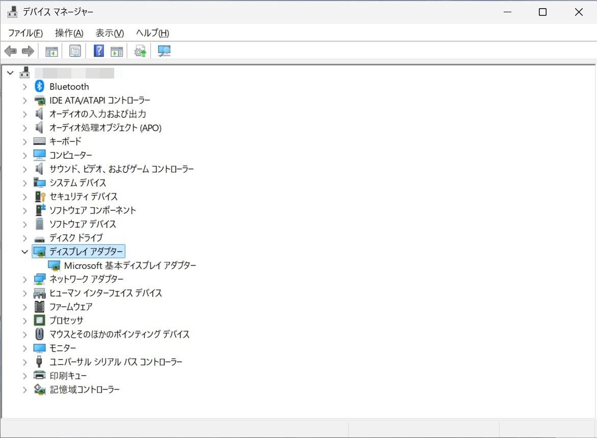
Task: Toggle the console tree pane icon
Action: click(x=51, y=51)
